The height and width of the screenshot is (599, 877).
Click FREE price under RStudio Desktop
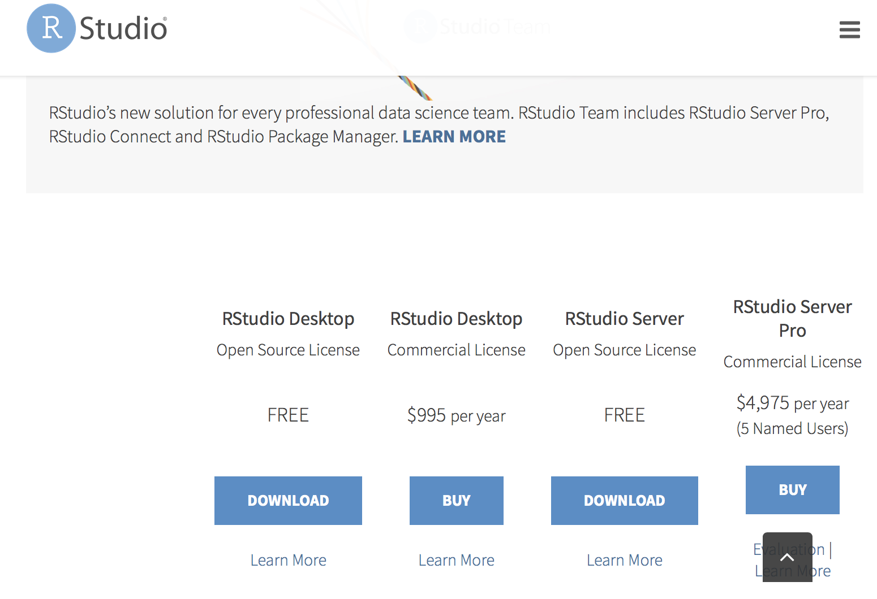[288, 415]
